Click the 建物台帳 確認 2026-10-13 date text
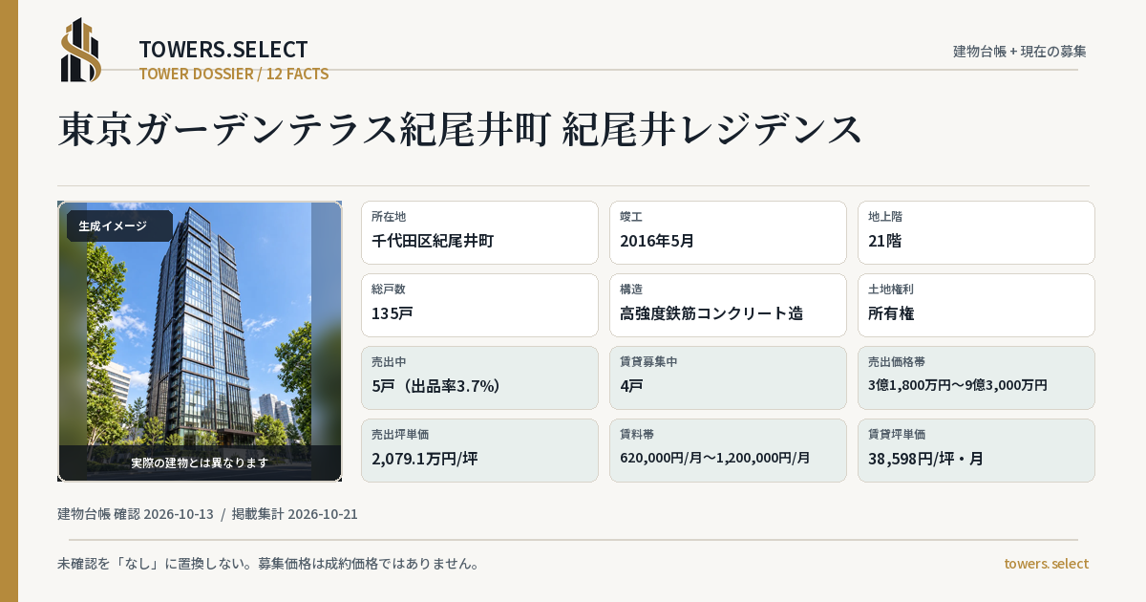This screenshot has width=1146, height=602. coord(136,514)
